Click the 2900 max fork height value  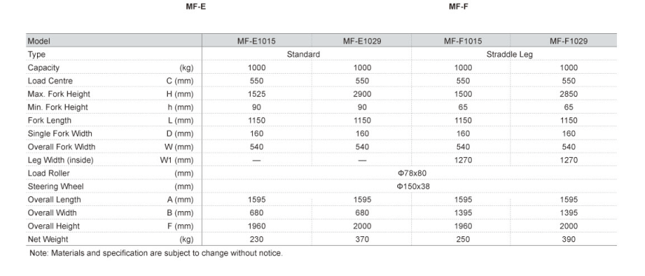[x=362, y=94]
